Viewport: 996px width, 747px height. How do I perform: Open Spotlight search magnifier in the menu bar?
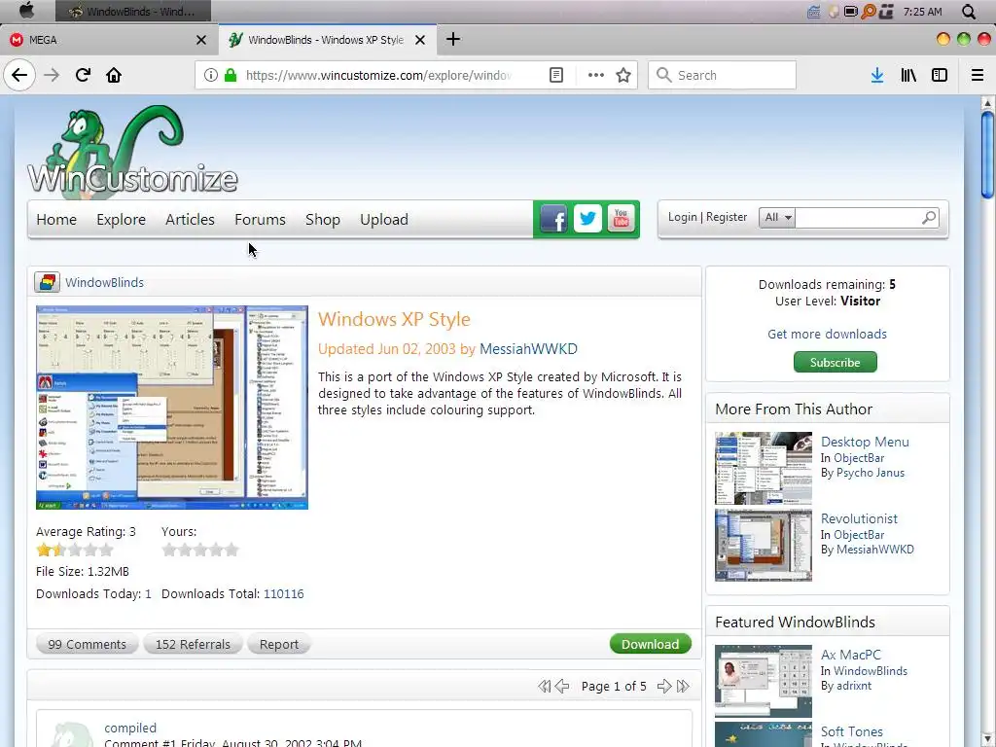pyautogui.click(x=968, y=12)
